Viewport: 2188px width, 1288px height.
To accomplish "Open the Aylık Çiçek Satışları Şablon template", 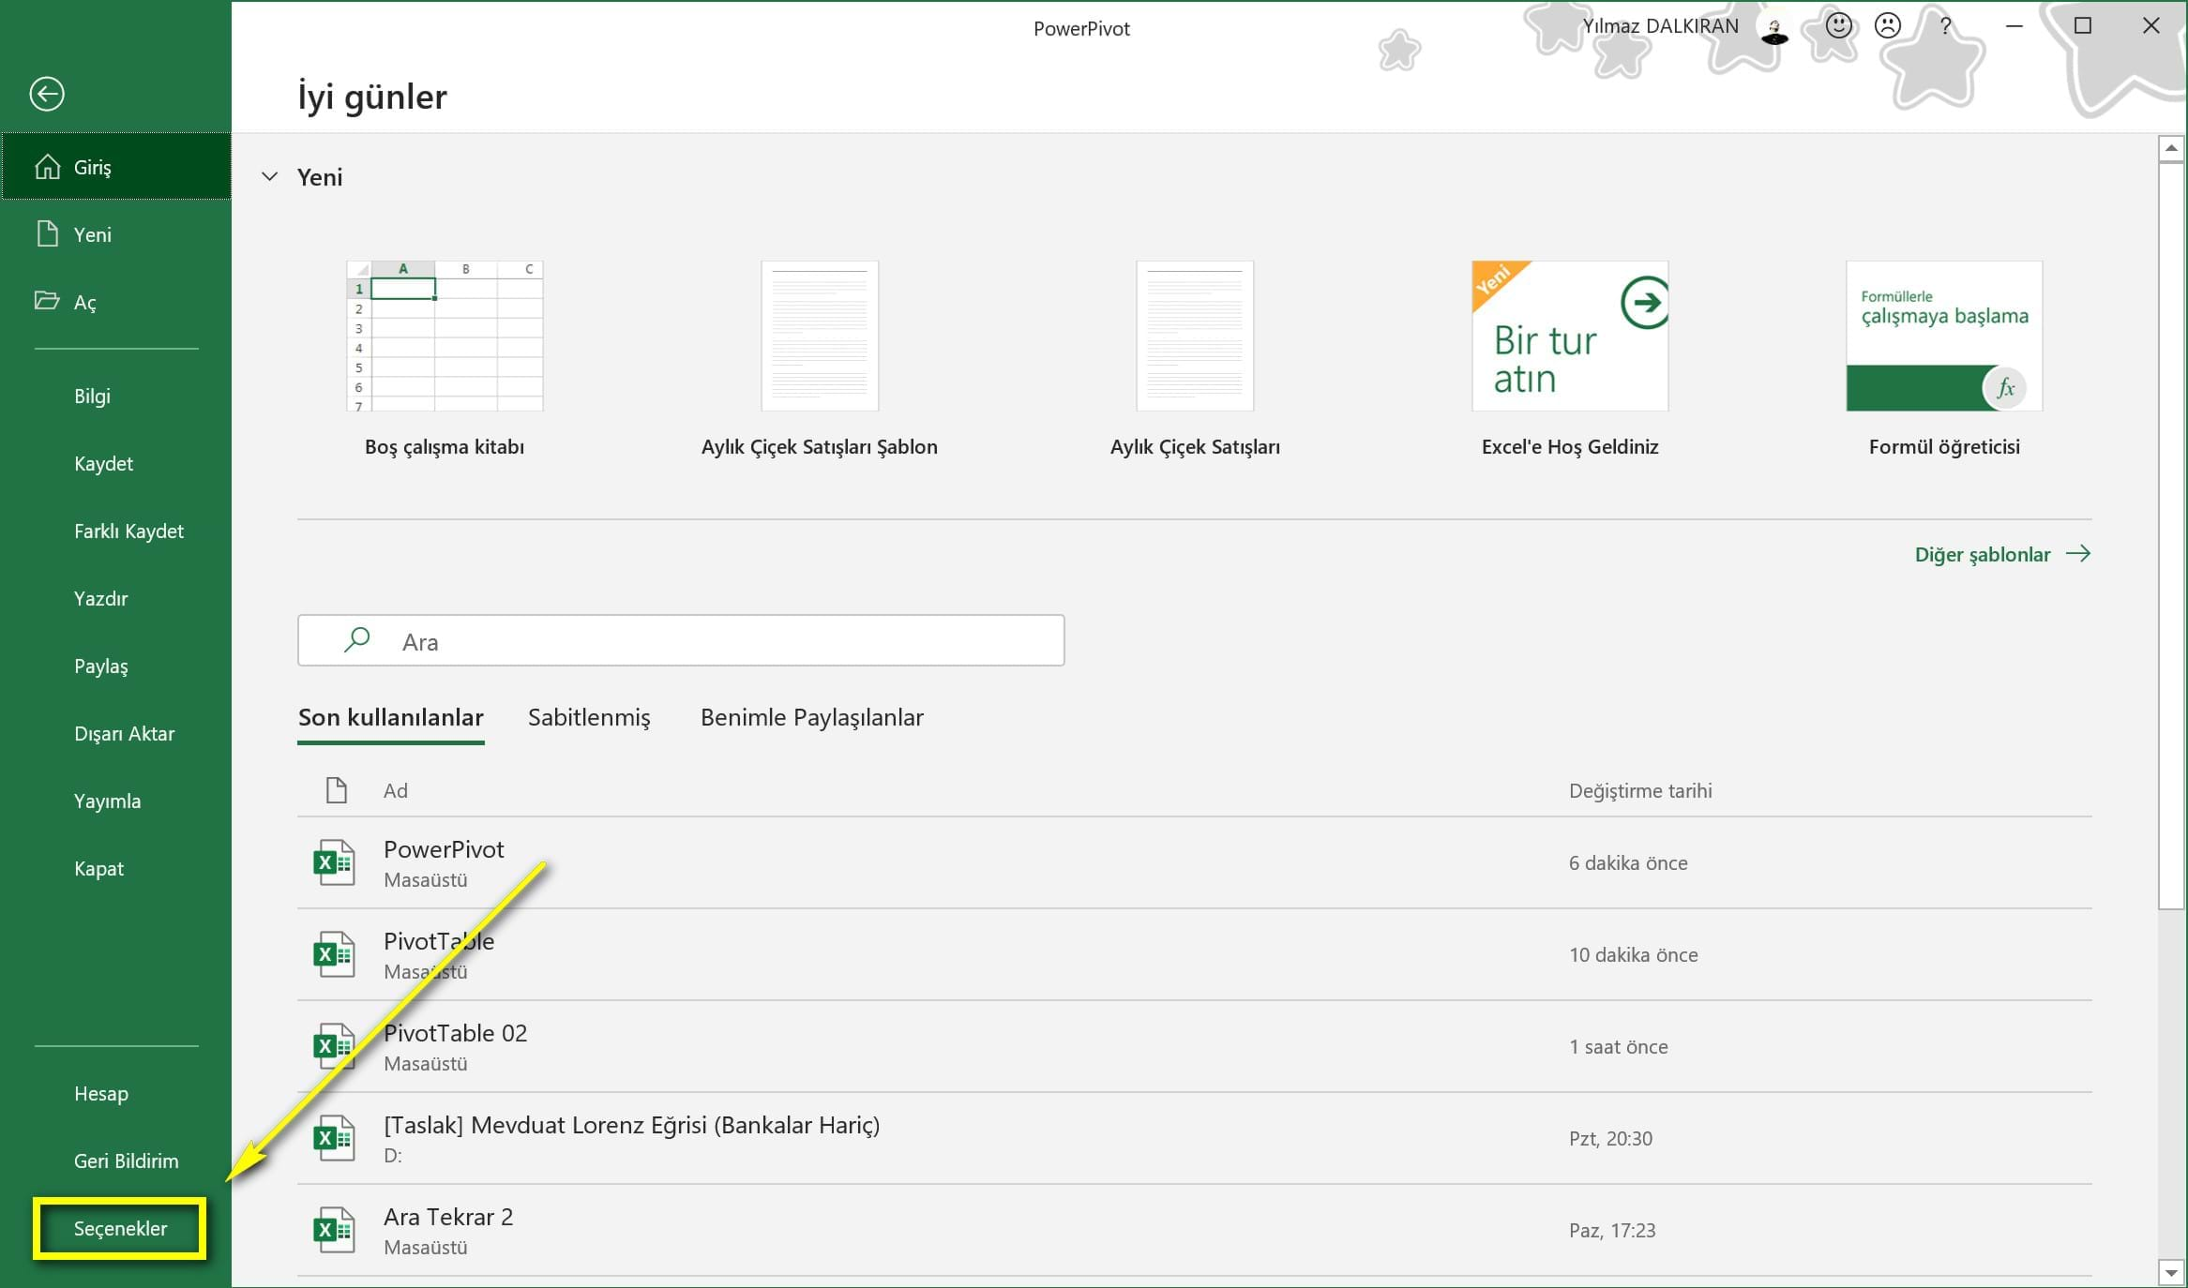I will tap(820, 360).
